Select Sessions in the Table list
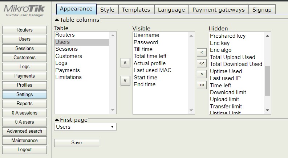 66,49
